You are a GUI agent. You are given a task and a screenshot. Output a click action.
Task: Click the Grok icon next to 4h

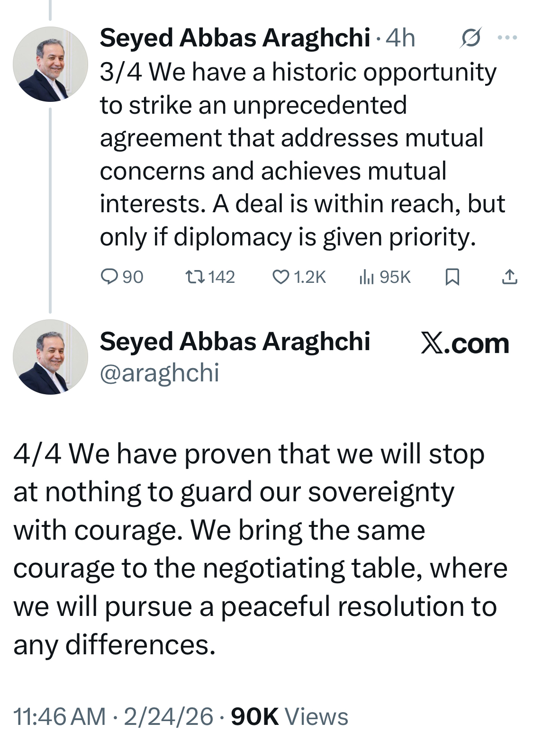[470, 38]
